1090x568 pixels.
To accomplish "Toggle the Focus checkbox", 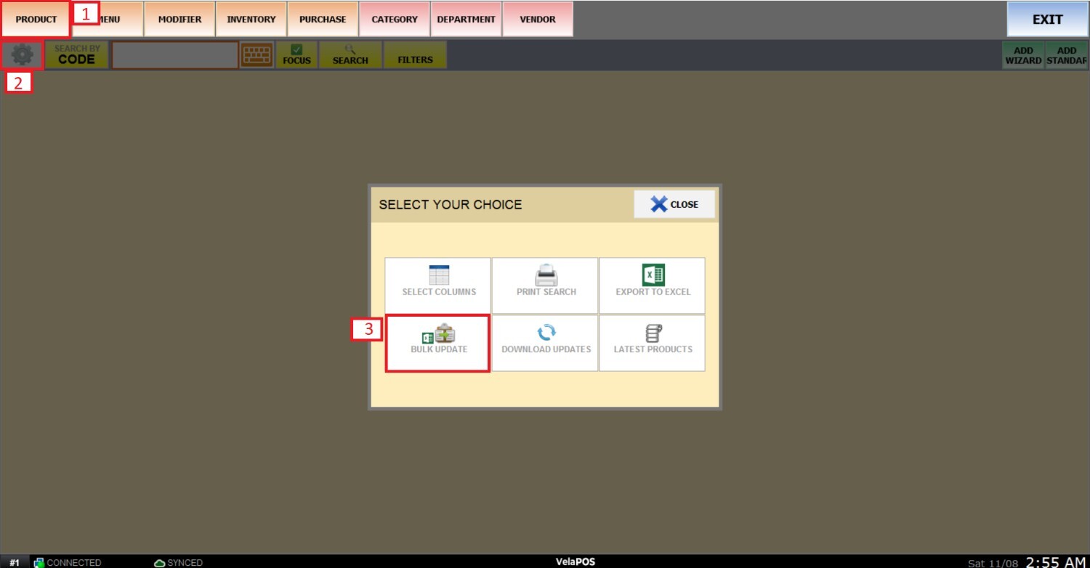I will pyautogui.click(x=296, y=55).
